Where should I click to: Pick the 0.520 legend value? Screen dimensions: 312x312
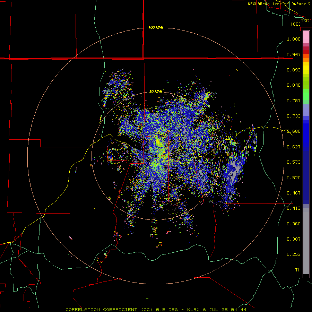[x=294, y=177]
